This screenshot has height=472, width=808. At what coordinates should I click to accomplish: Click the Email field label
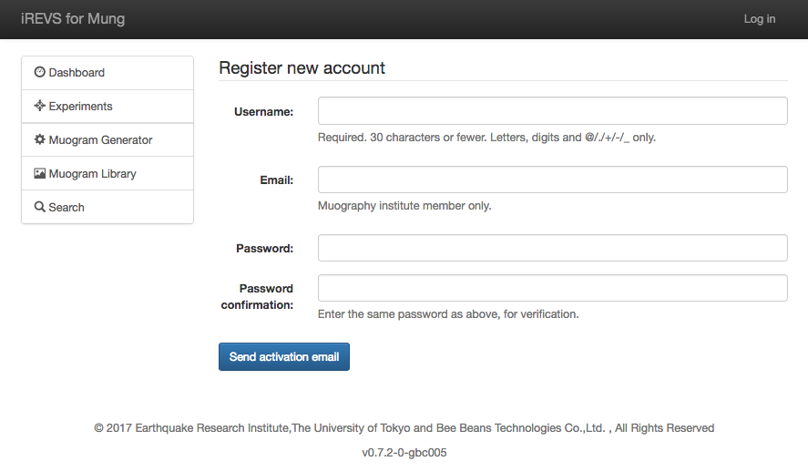tap(276, 180)
